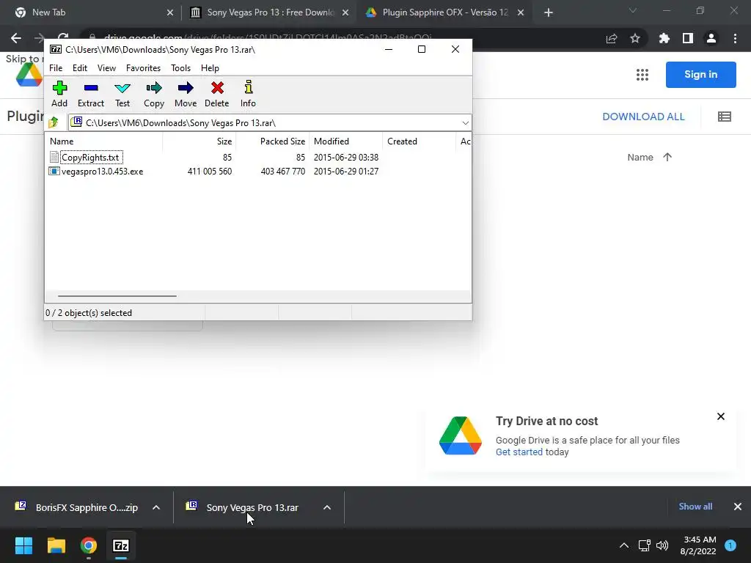Open the View menu

[106, 68]
